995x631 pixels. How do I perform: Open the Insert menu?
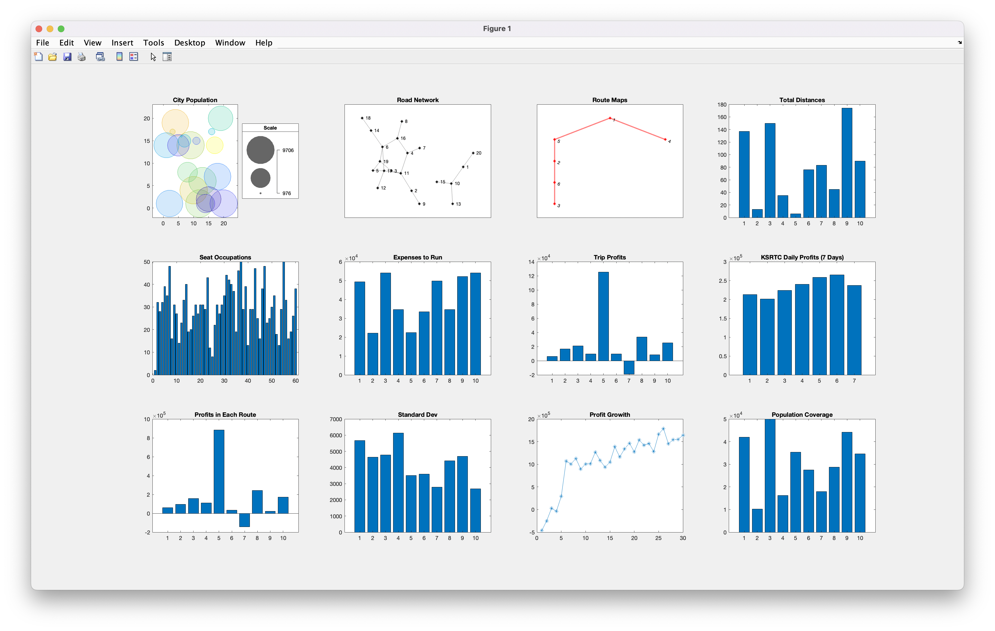coord(122,42)
